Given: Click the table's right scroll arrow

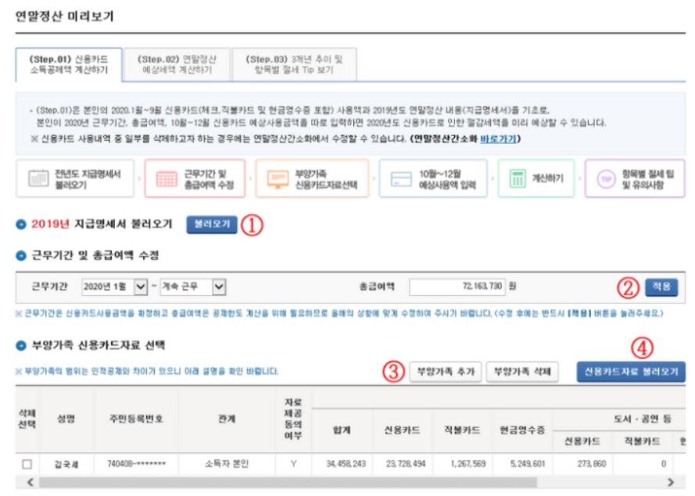Looking at the screenshot, I should (671, 482).
